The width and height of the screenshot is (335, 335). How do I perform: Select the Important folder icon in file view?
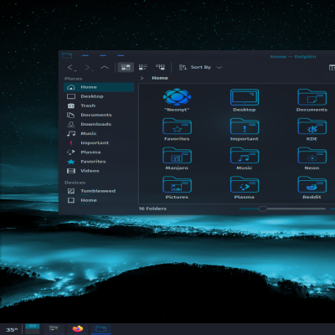[x=245, y=126]
